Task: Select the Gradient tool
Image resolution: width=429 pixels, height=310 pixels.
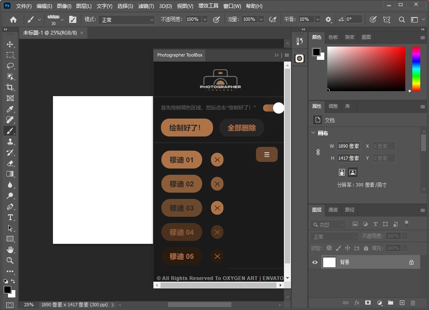Action: [10, 174]
